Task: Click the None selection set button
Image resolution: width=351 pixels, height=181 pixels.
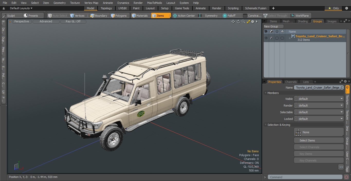Action: point(319,132)
